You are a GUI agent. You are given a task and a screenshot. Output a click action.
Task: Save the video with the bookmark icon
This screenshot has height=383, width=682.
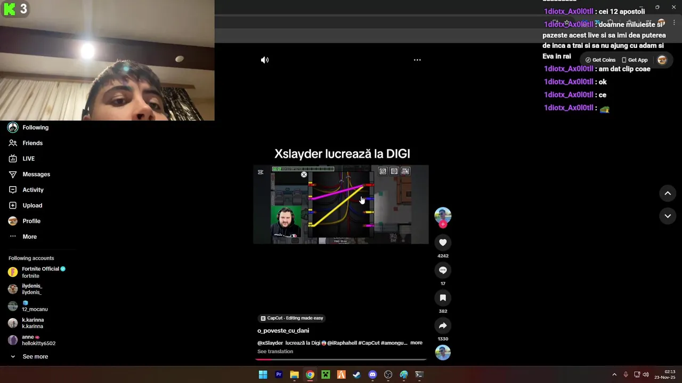click(x=443, y=298)
